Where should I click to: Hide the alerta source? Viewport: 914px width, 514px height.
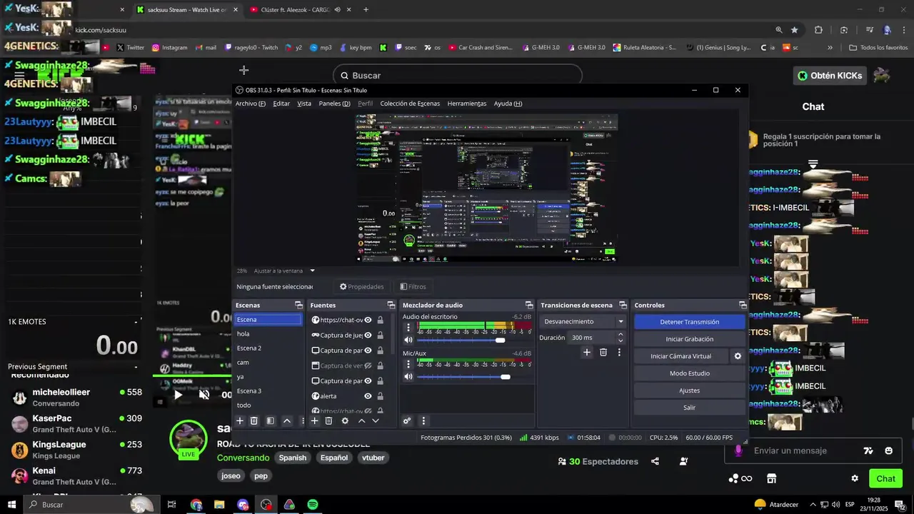point(368,396)
